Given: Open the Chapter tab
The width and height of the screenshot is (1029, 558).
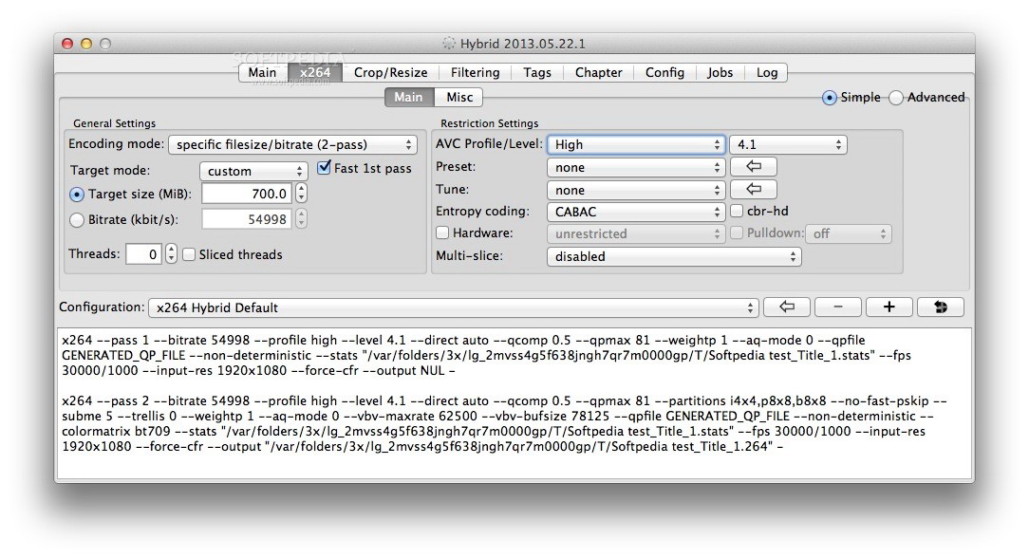Looking at the screenshot, I should 598,72.
